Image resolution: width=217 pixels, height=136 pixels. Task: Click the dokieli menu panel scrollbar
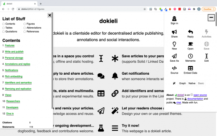point(216,19)
